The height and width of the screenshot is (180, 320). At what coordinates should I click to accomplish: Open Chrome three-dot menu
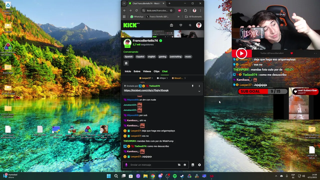click(200, 10)
